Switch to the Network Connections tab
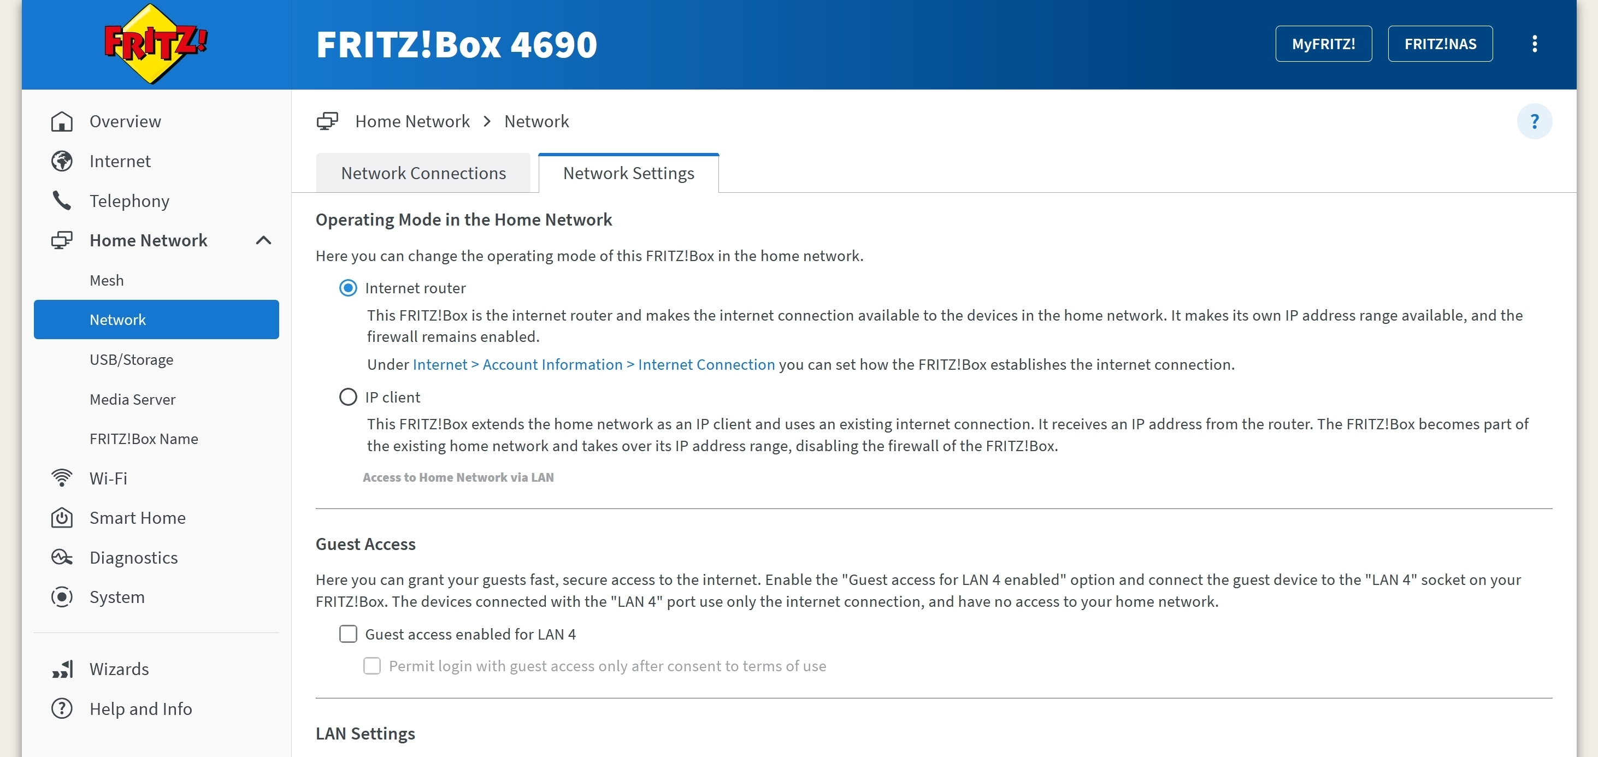This screenshot has width=1598, height=757. tap(423, 173)
